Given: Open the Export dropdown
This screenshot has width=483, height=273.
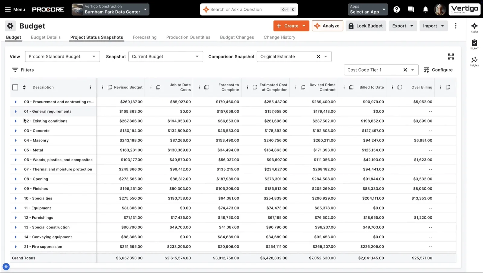Looking at the screenshot, I should pyautogui.click(x=403, y=26).
